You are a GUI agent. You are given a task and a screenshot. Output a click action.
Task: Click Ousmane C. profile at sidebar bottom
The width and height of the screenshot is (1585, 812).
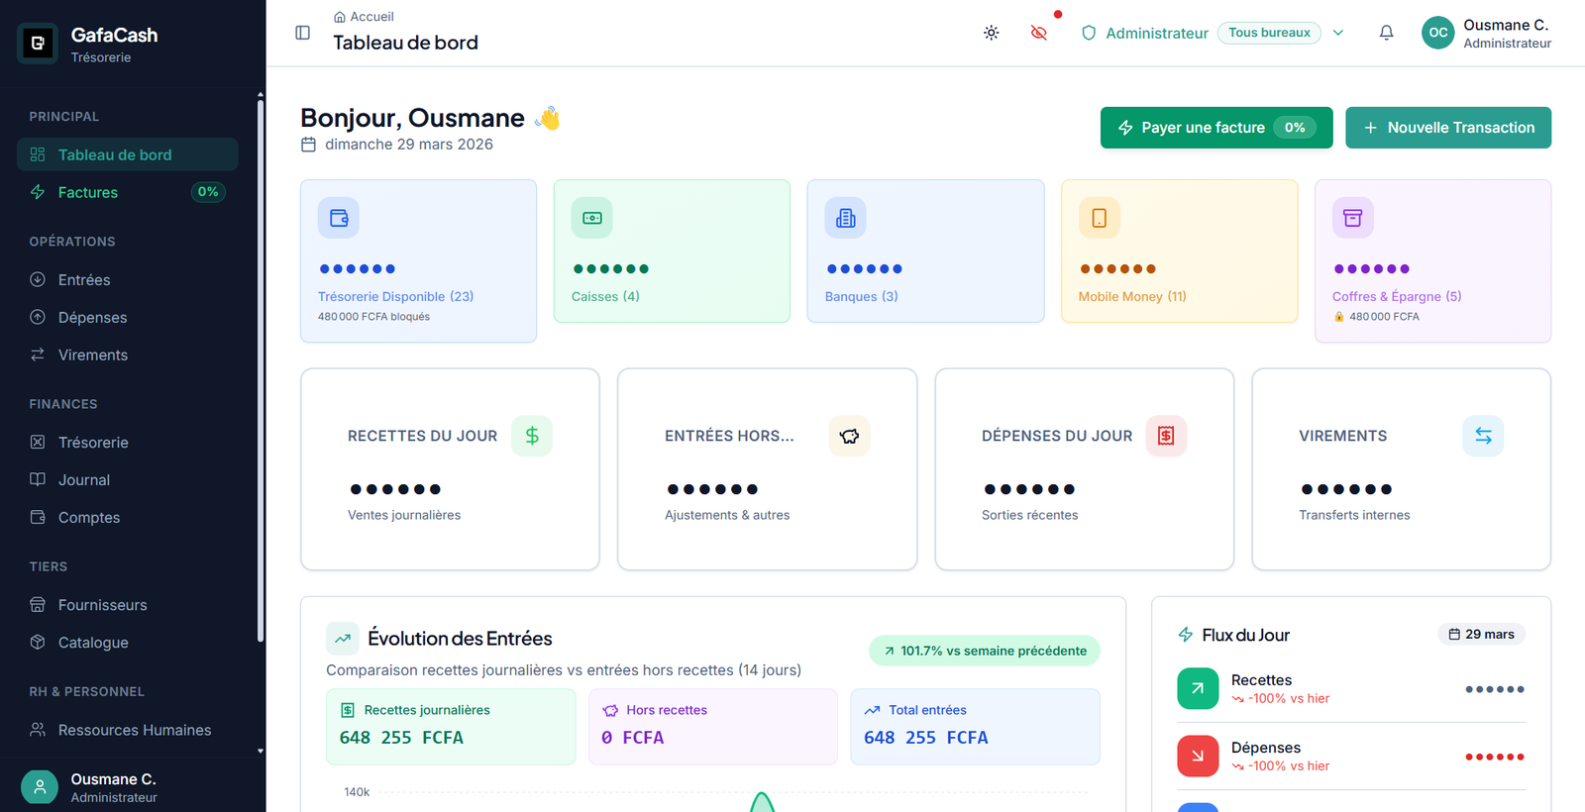point(133,787)
